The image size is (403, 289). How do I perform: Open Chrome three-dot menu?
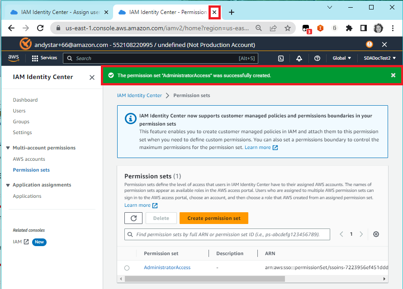coord(393,28)
